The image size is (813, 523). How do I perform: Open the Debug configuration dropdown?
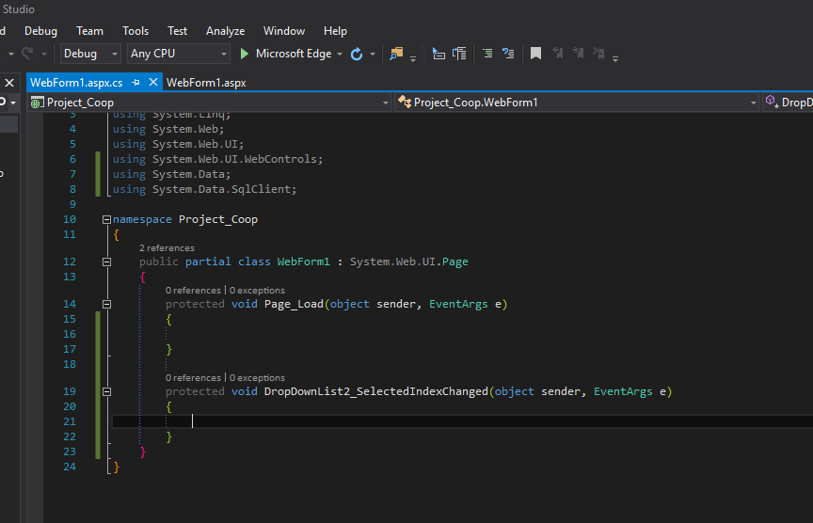click(x=90, y=54)
